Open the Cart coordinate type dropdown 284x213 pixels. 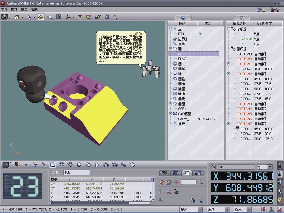[x=249, y=210]
